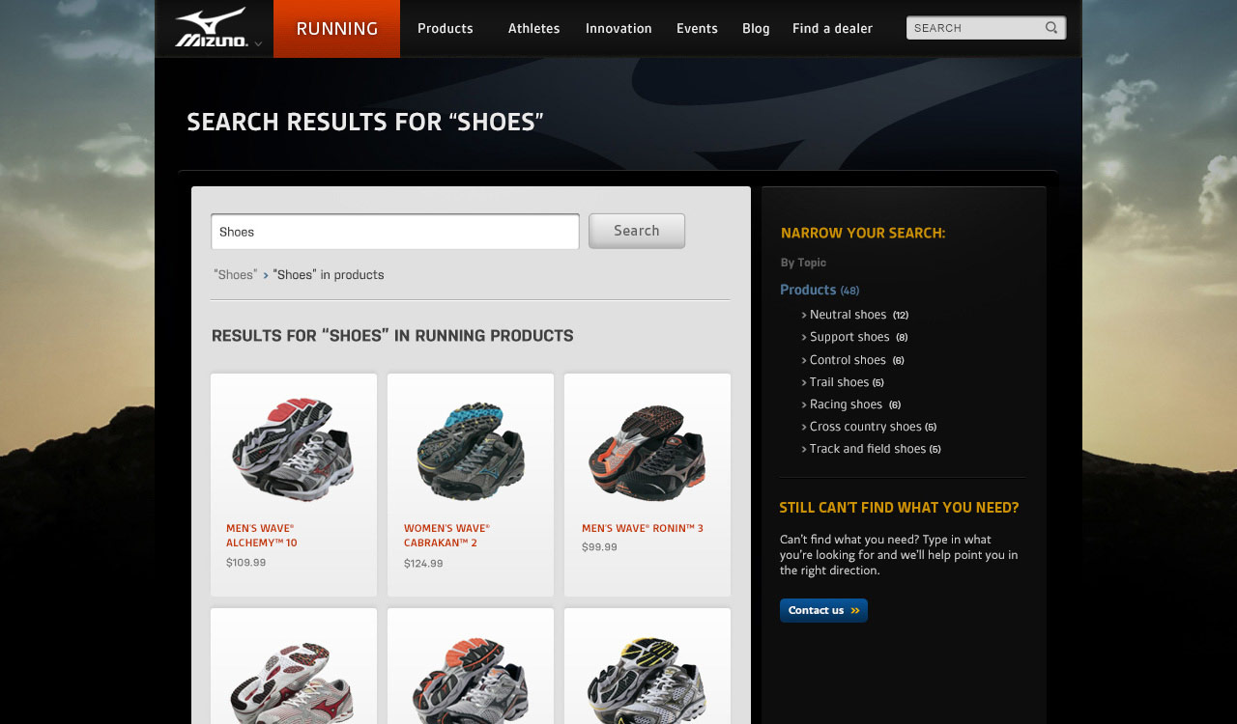Open the dropdown arrow beside Mizuno logo
The width and height of the screenshot is (1237, 724).
tap(258, 43)
